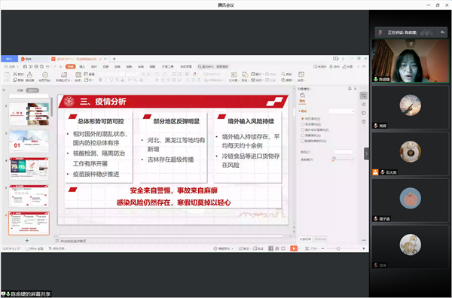This screenshot has width=452, height=298.
Task: Click the Find magnifier icon in ribbon
Action: [x=283, y=74]
